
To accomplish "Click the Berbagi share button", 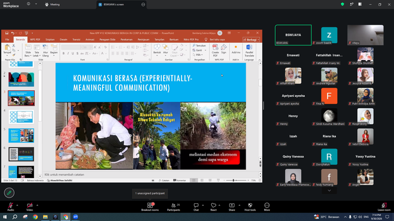I will [251, 40].
